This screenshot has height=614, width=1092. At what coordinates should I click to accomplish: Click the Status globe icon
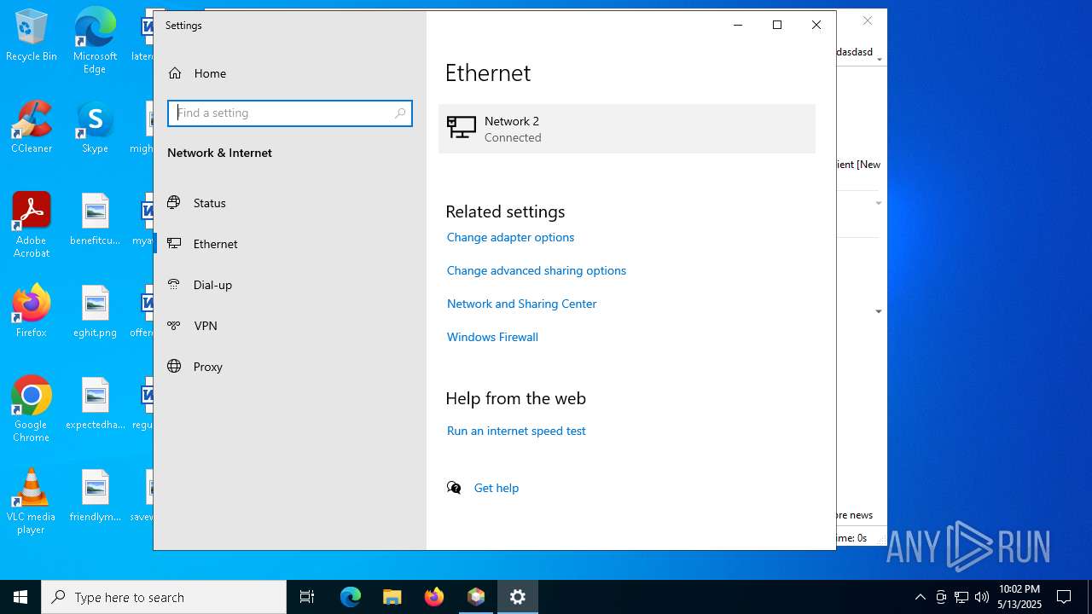(174, 202)
